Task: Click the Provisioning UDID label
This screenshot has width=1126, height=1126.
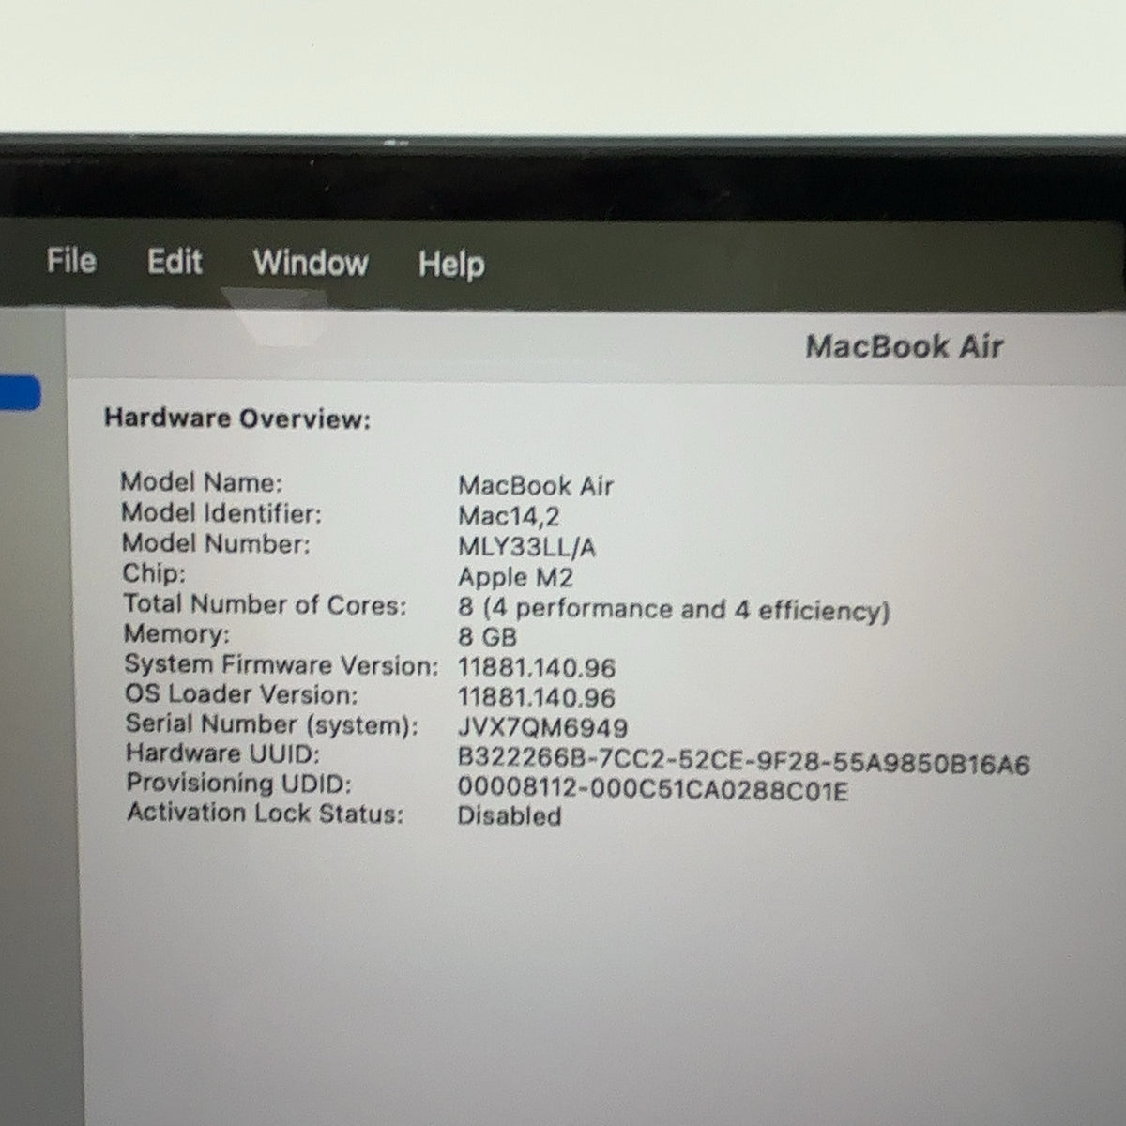Action: pos(238,784)
